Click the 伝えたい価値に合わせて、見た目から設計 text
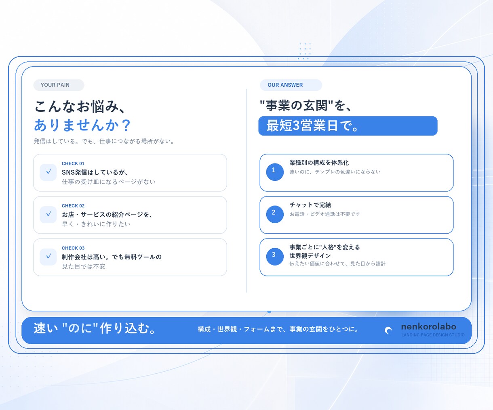493x410 pixels. click(x=337, y=264)
